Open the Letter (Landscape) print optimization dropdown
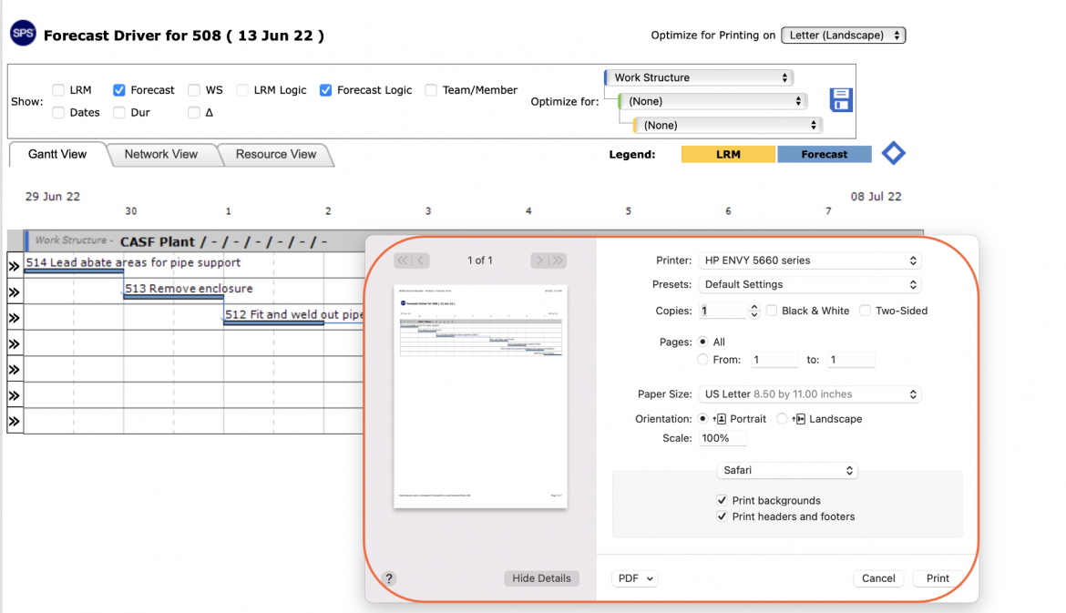This screenshot has width=1066, height=613. (x=843, y=36)
